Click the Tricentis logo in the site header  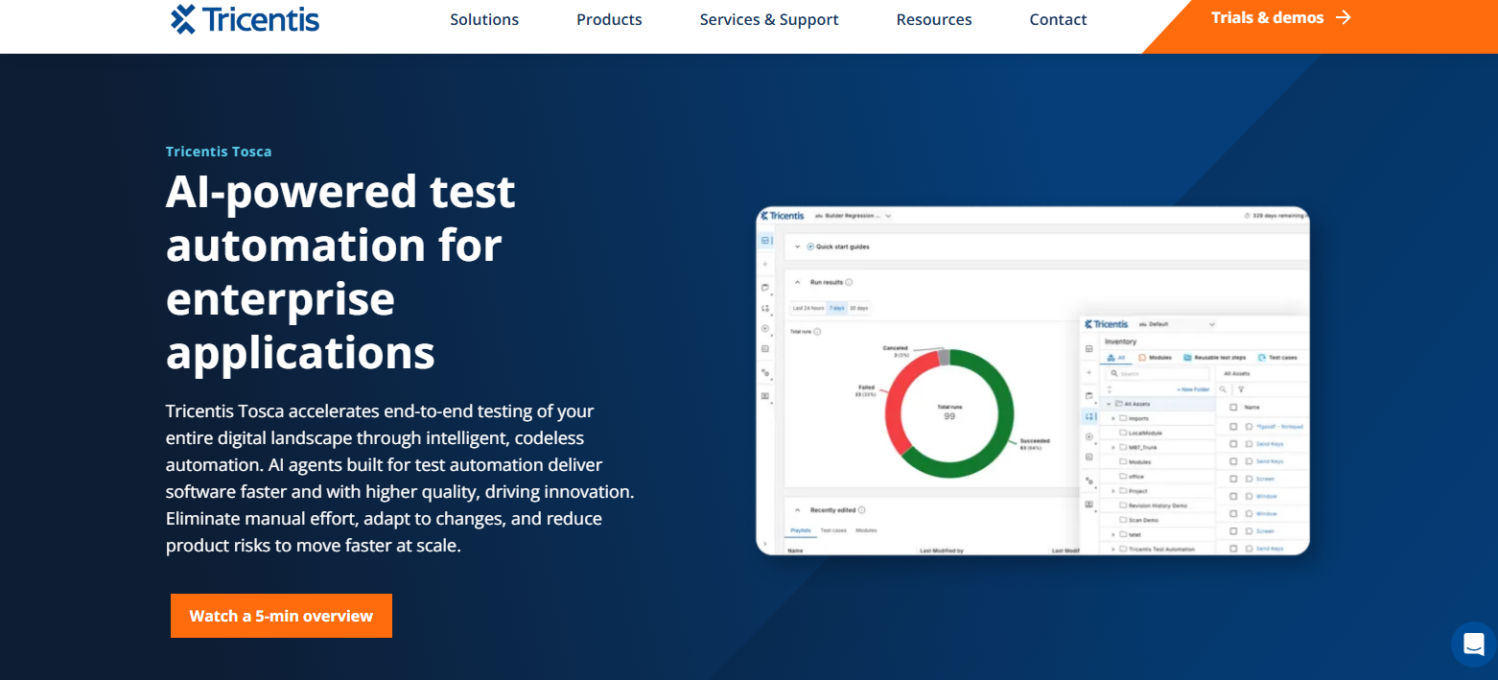tap(245, 19)
